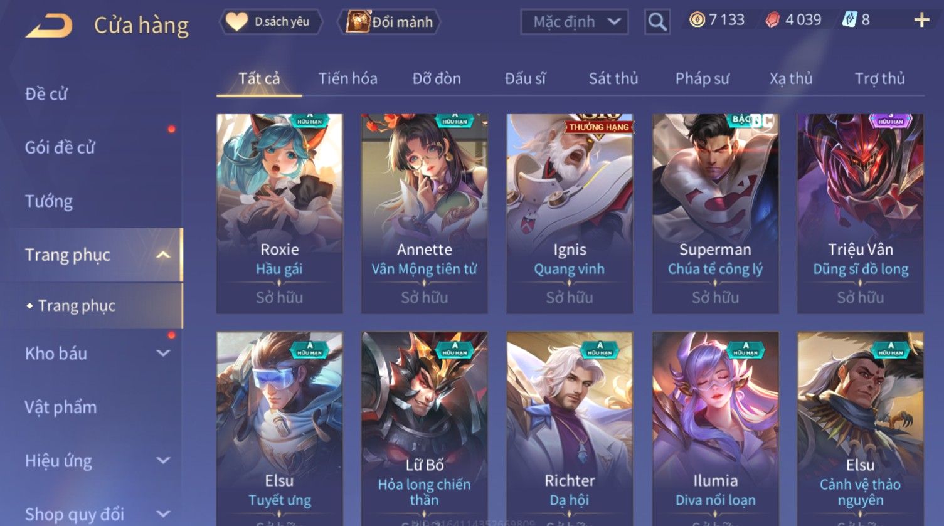The width and height of the screenshot is (944, 526).
Task: Open the Gói đề cử menu item
Action: (x=60, y=147)
